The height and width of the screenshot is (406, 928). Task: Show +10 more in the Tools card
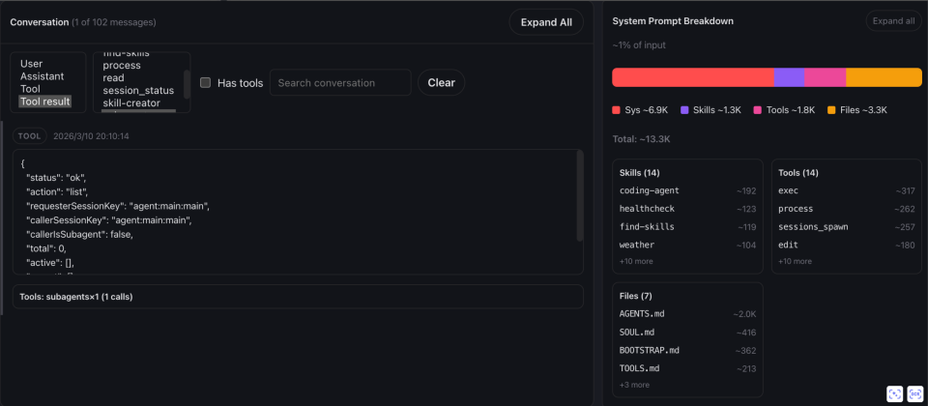[x=795, y=261]
